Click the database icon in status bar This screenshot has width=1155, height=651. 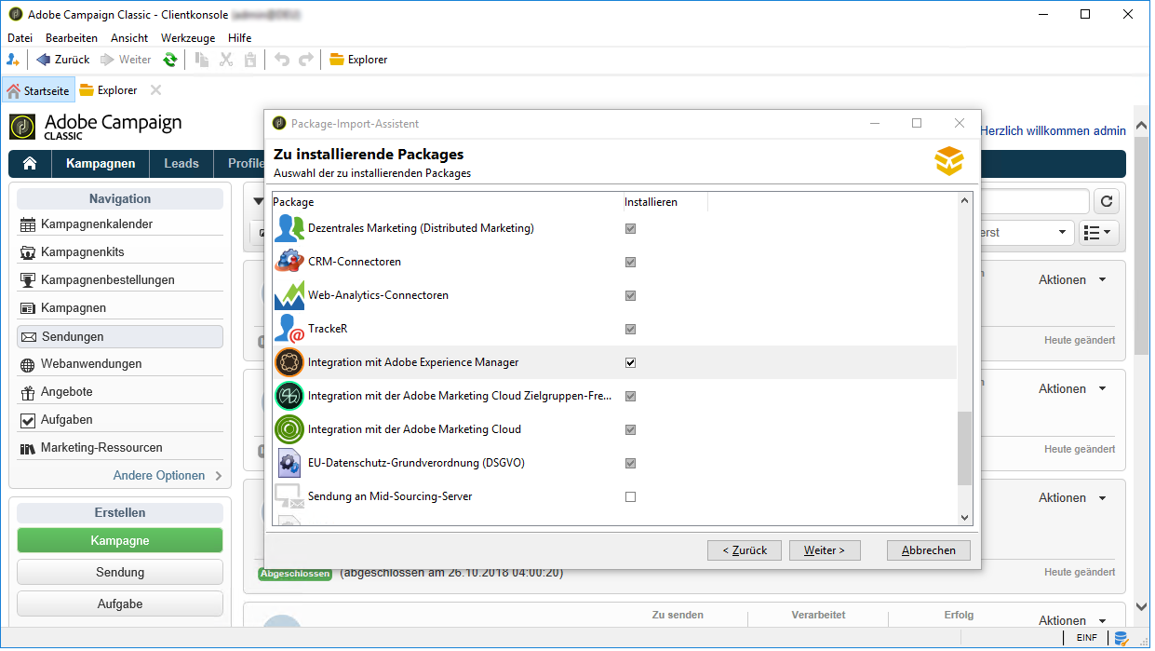coord(1121,639)
